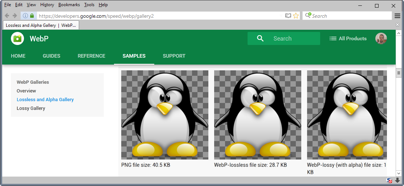Click the green secure connection padlock
This screenshot has height=186, width=404.
(32, 16)
